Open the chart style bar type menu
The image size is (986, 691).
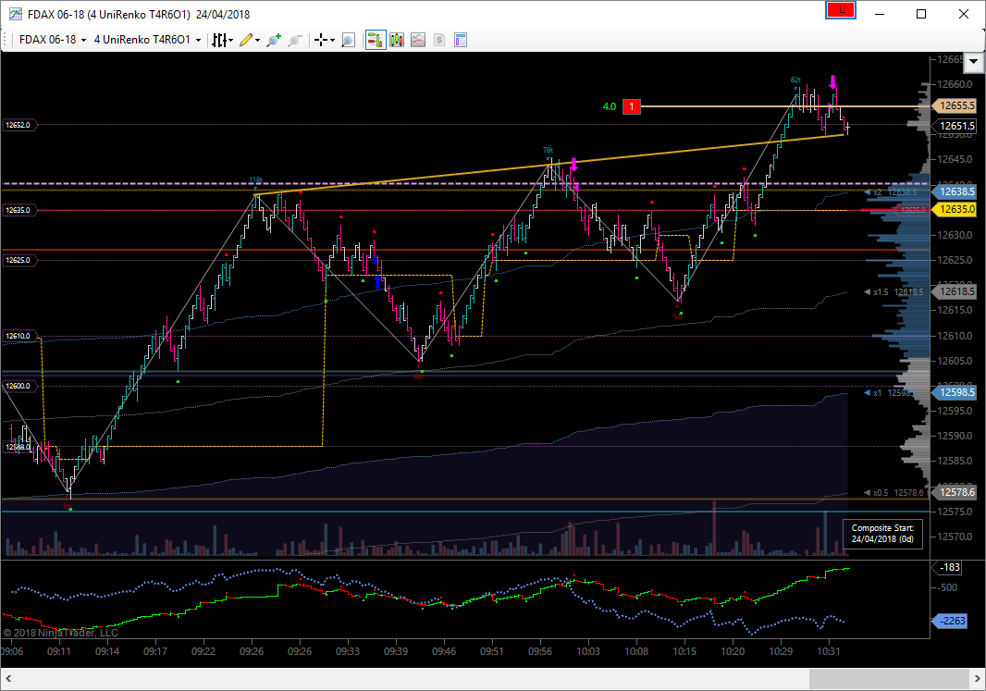coord(222,40)
